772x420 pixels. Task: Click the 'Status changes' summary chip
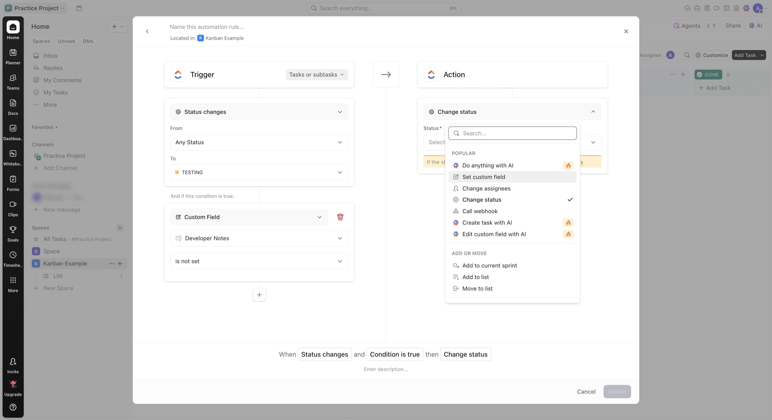[324, 354]
